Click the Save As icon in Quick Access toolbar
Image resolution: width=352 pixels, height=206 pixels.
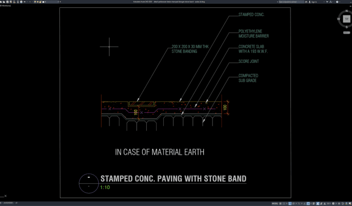[x=11, y=2]
